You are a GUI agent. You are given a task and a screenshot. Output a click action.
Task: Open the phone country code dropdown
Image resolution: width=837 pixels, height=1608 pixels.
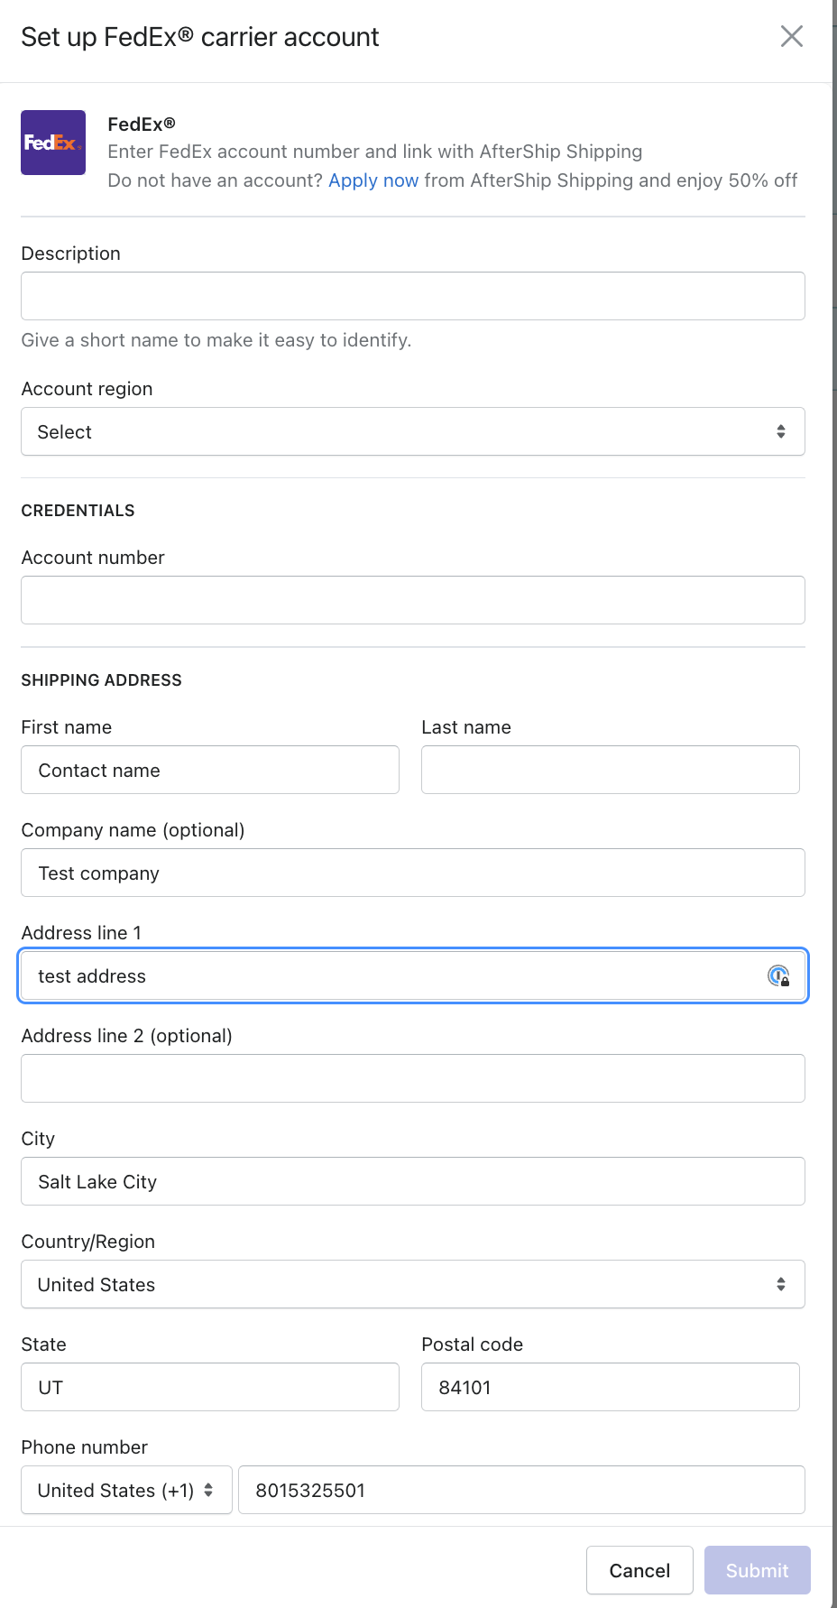coord(126,1490)
